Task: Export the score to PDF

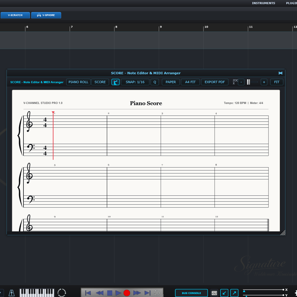Action: [215, 82]
